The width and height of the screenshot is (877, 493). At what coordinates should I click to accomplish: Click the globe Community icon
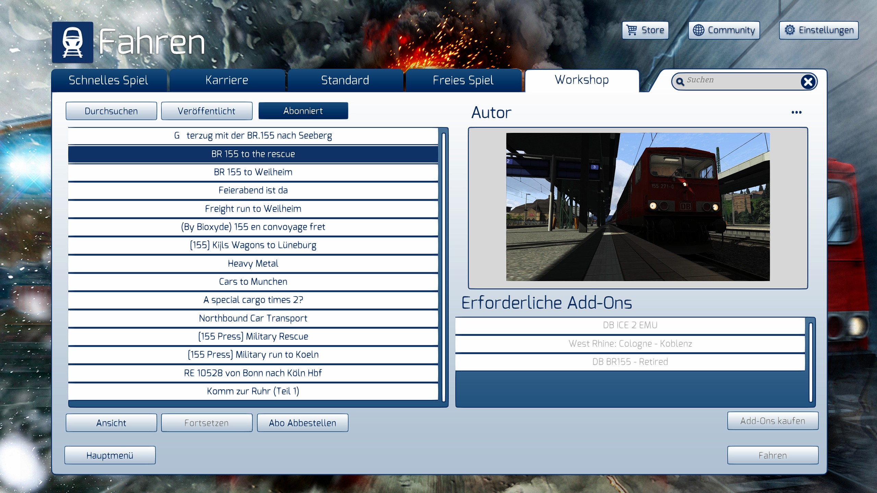point(699,30)
